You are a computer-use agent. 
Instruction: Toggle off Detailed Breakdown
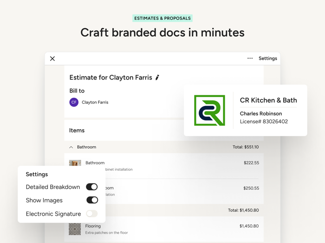coord(92,187)
